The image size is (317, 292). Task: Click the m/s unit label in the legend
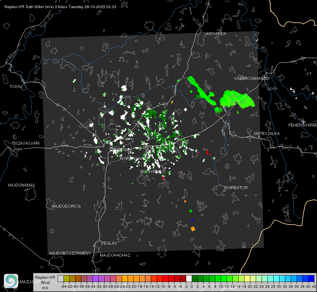45,288
